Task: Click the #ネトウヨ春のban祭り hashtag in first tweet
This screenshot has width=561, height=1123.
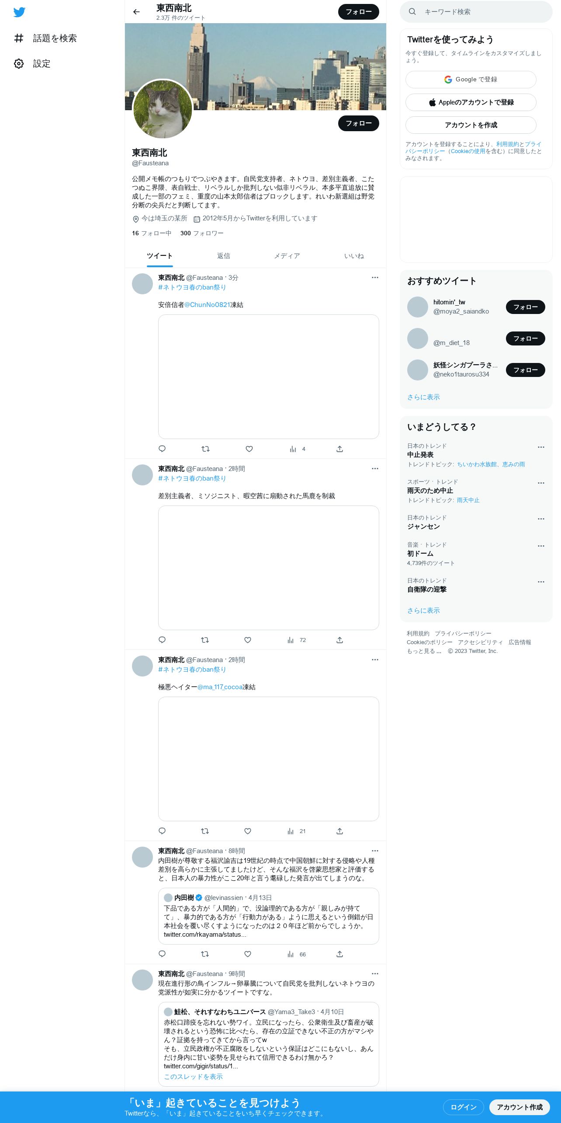Action: pos(192,287)
